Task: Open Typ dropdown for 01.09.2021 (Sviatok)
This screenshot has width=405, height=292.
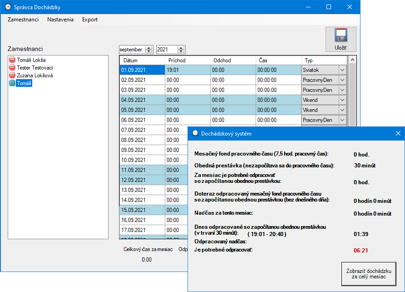Action: [342, 70]
